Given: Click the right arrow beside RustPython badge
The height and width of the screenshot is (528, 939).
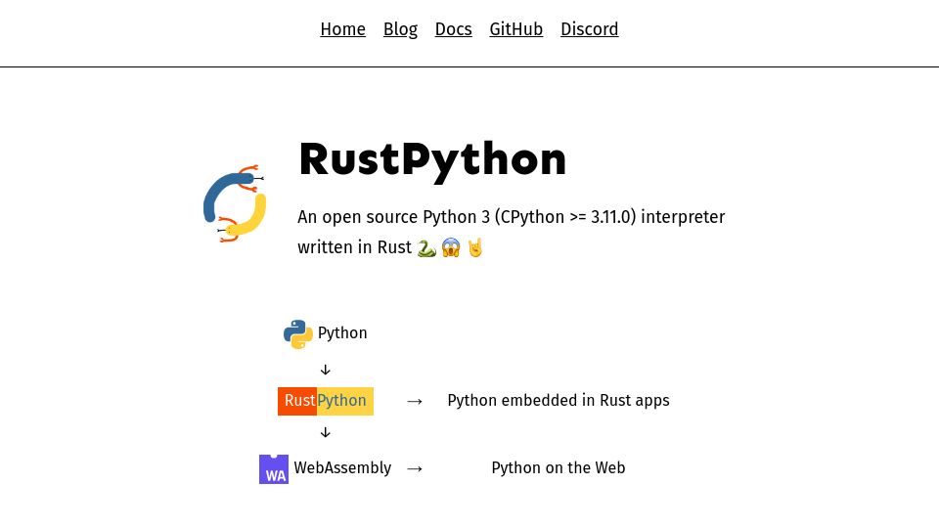Looking at the screenshot, I should [415, 401].
